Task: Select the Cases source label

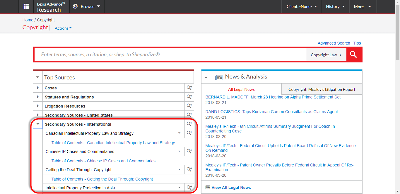Action: (51, 88)
